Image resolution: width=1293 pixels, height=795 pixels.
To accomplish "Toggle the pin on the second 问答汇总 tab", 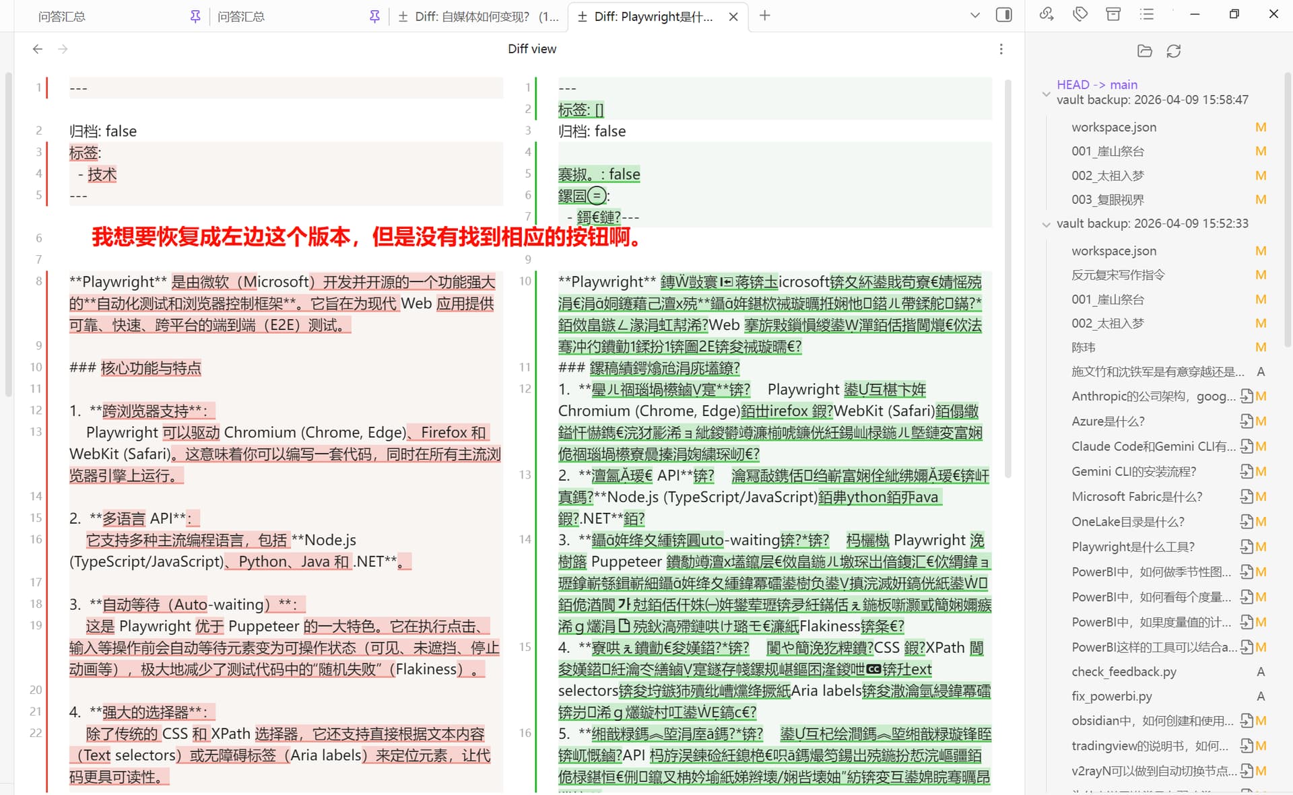I will 374,16.
